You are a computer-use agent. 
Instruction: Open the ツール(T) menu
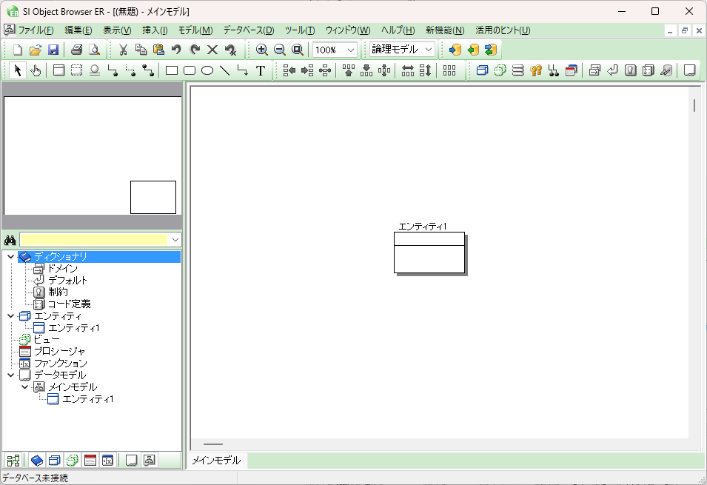(x=300, y=30)
